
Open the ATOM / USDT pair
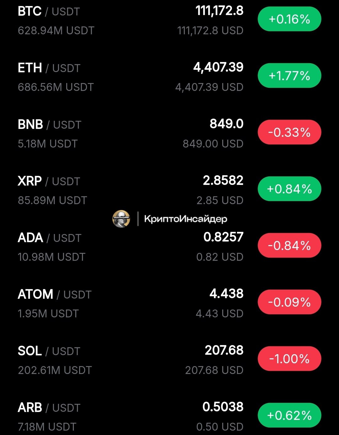[x=169, y=304]
